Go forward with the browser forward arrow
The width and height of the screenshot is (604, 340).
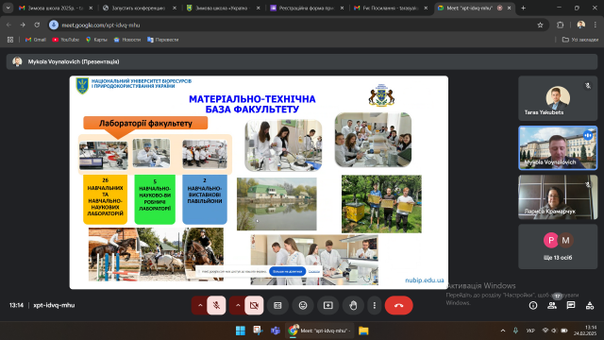[x=23, y=25]
